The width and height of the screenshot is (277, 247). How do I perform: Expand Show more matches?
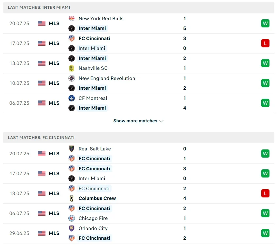tap(135, 121)
